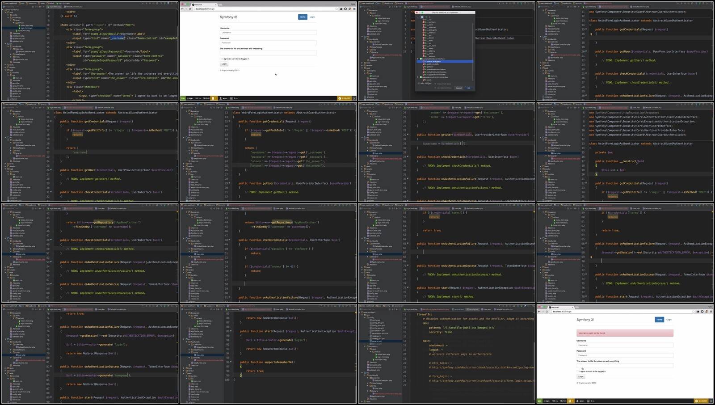Click Username field on login page without error

[268, 33]
